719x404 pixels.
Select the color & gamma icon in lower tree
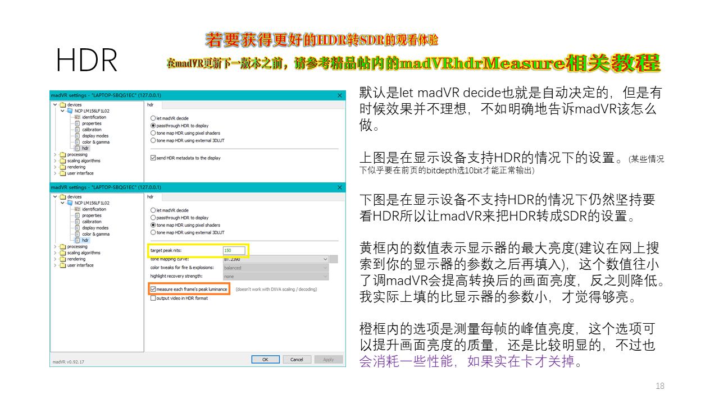click(78, 234)
